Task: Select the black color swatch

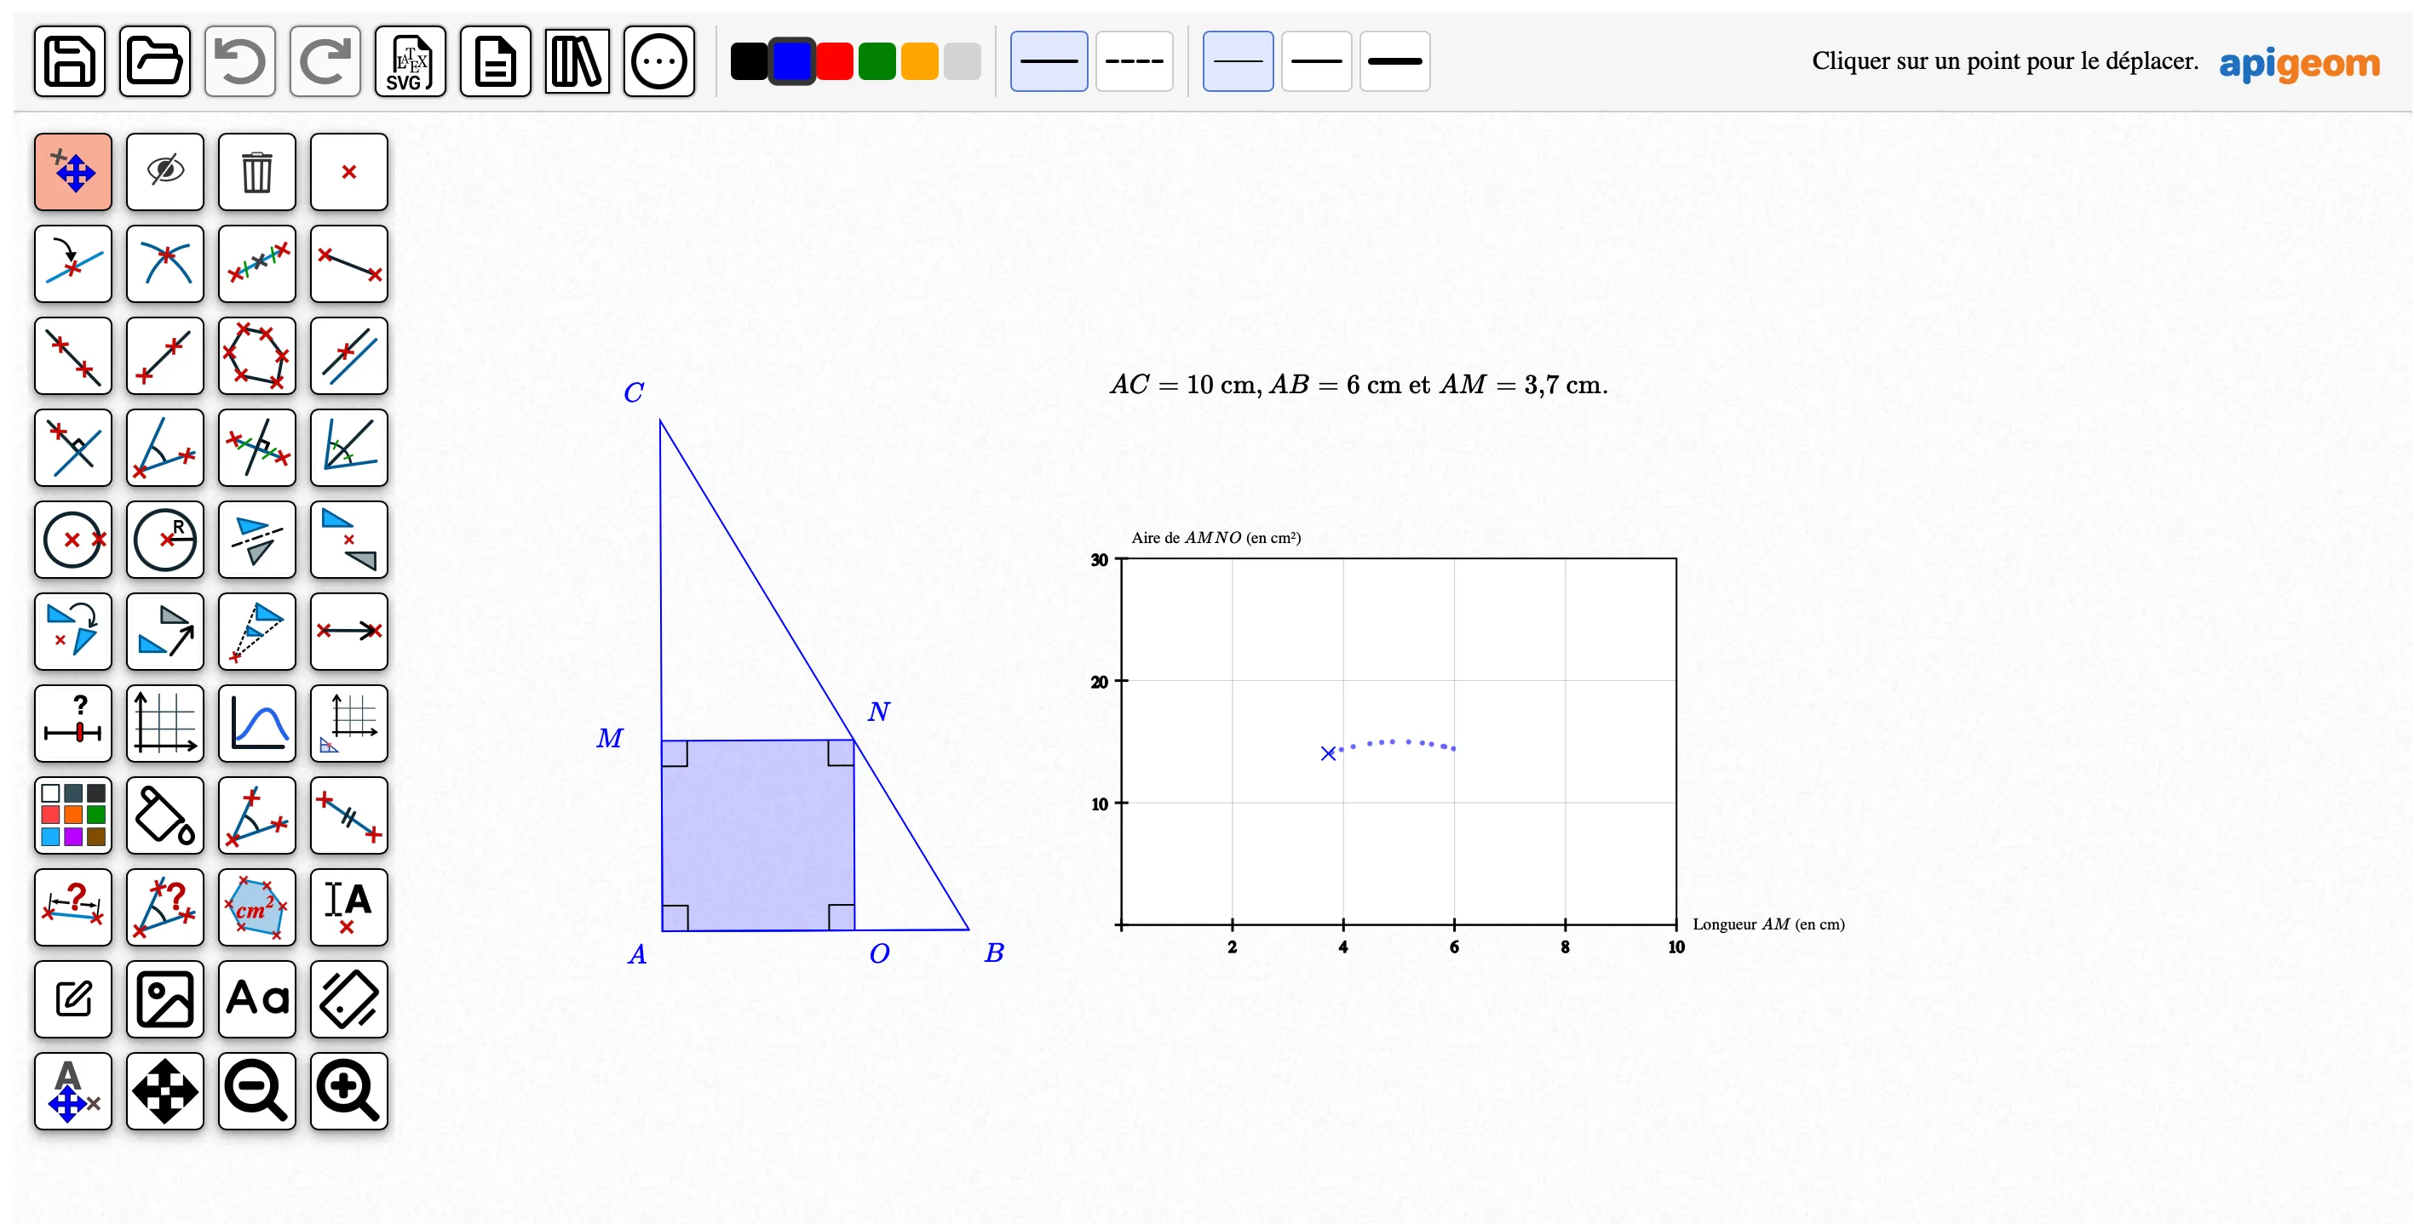Action: click(750, 62)
